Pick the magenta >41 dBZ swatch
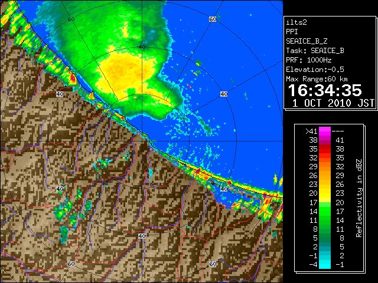This screenshot has width=378, height=283. [325, 131]
